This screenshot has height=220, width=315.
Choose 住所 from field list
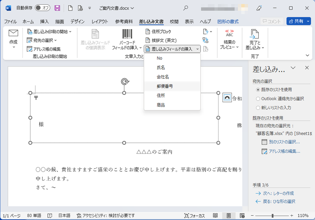172,96
